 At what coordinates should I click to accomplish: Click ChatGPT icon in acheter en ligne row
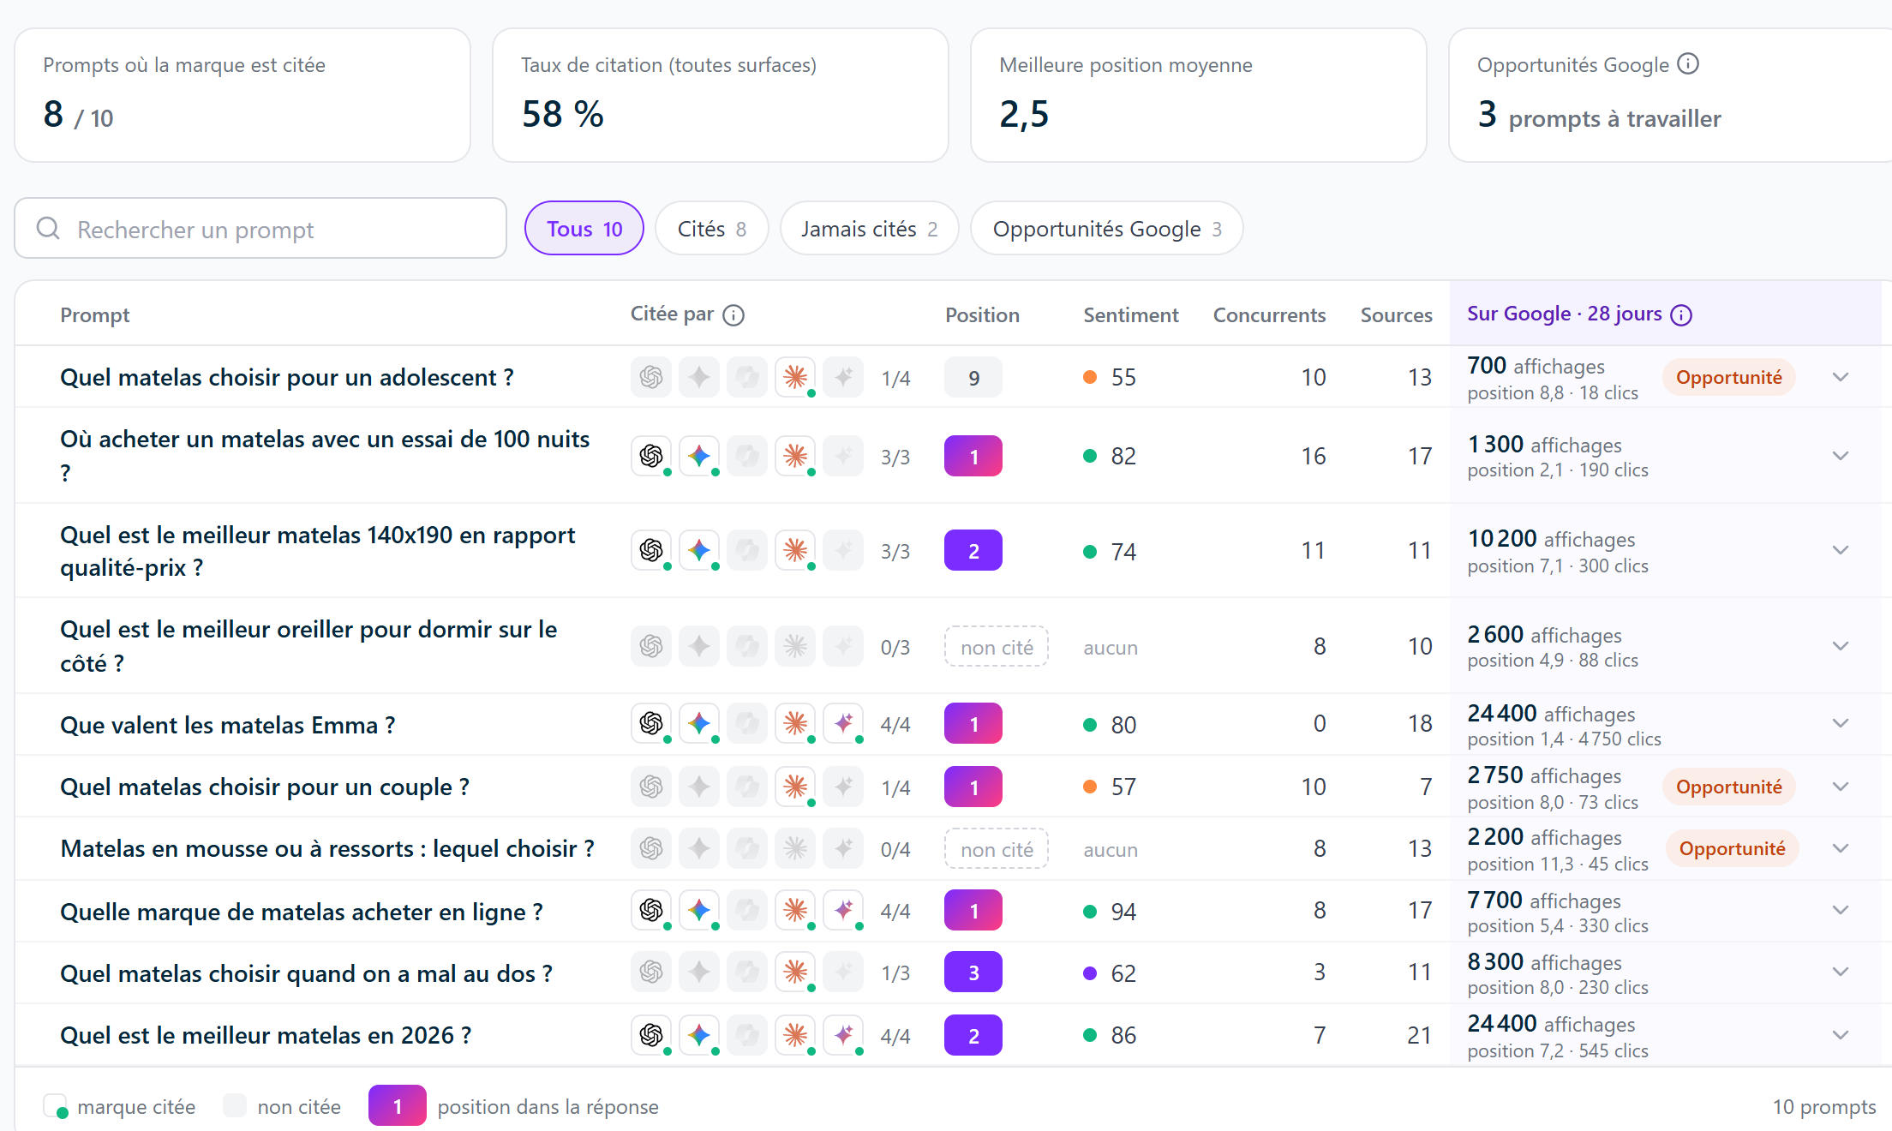[x=651, y=910]
